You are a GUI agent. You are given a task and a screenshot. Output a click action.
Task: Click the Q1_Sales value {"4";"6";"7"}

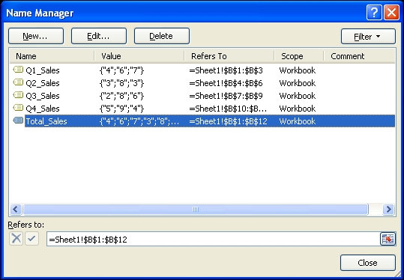[121, 70]
